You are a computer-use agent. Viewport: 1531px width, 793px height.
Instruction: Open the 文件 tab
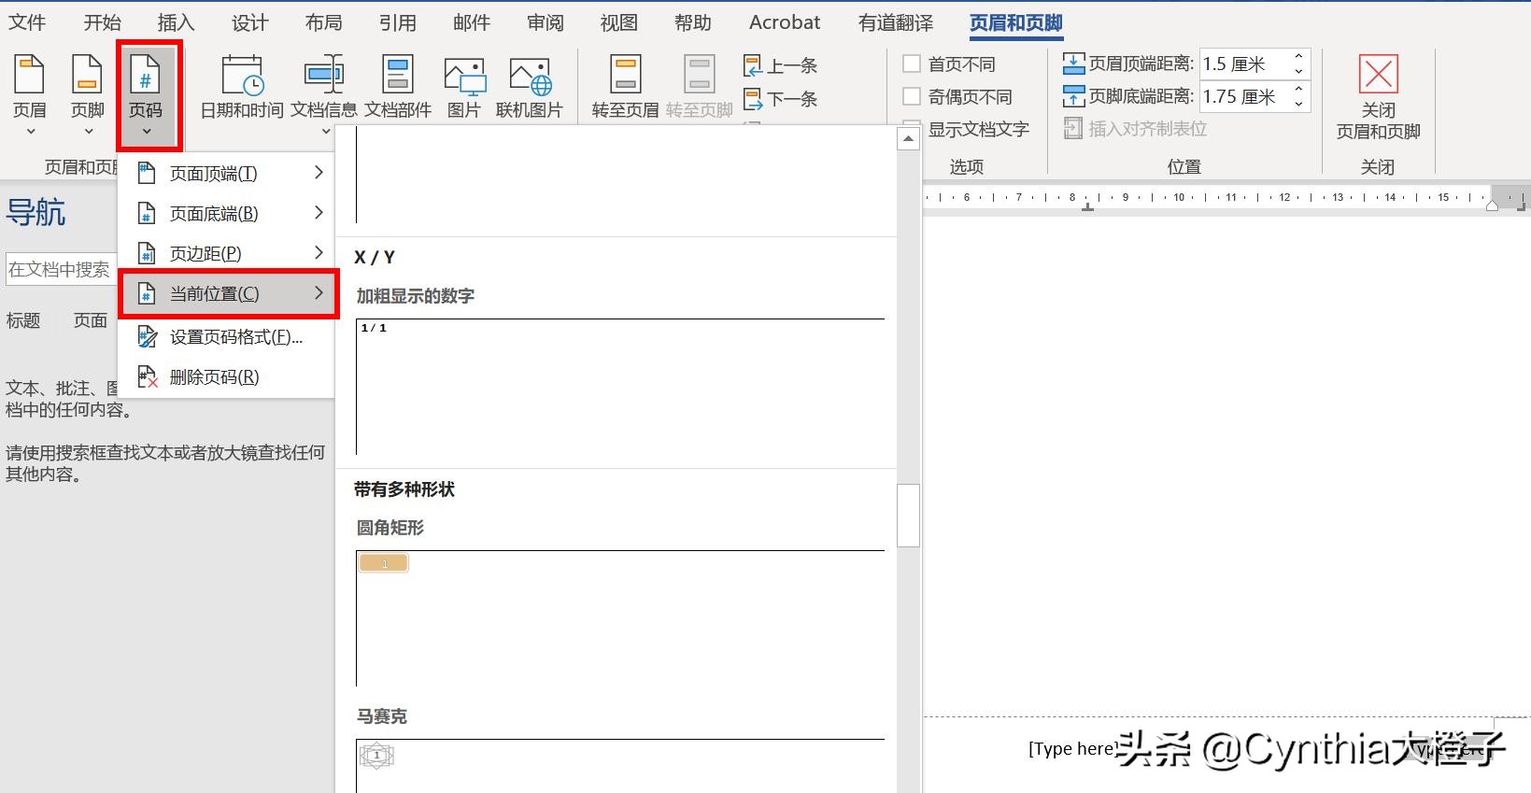tap(27, 22)
